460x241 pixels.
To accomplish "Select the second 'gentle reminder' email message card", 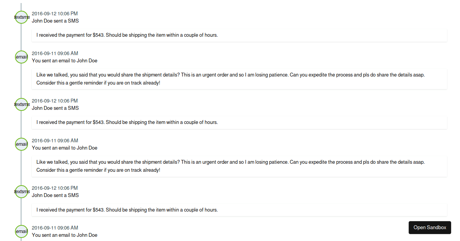I will tap(239, 166).
